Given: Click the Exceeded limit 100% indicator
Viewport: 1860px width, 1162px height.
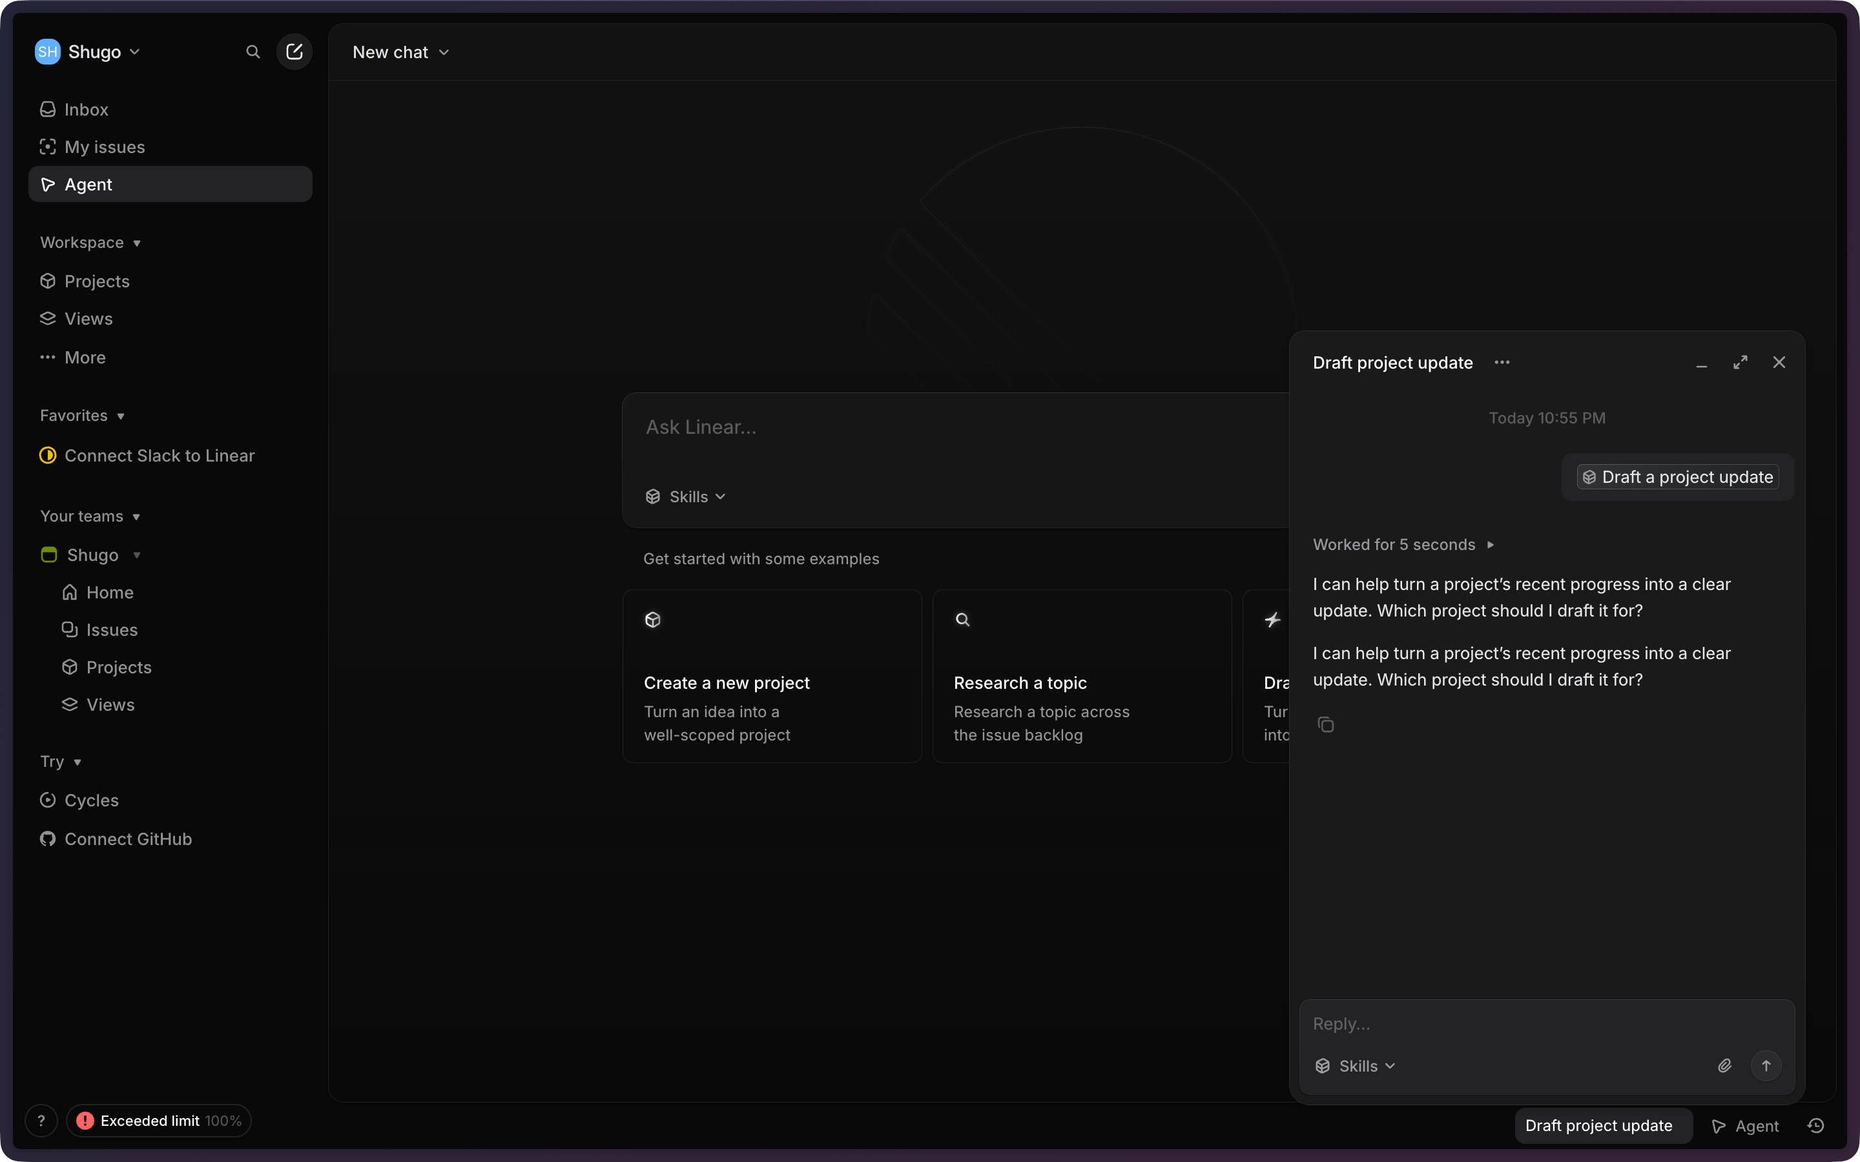Looking at the screenshot, I should [159, 1121].
